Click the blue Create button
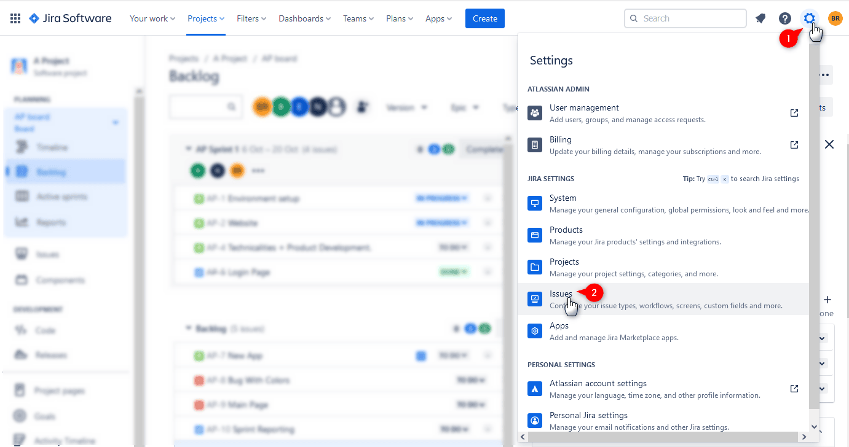849x447 pixels. pyautogui.click(x=485, y=18)
